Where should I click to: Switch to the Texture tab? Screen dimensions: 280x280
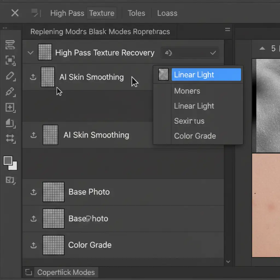pyautogui.click(x=102, y=13)
